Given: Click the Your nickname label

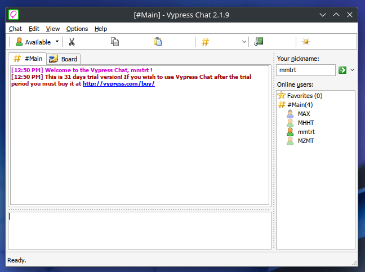Looking at the screenshot, I should click(298, 59).
